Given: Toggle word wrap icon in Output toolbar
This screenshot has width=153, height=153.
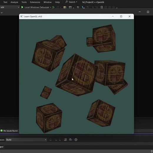Looking at the screenshot, I should click(x=71, y=139).
